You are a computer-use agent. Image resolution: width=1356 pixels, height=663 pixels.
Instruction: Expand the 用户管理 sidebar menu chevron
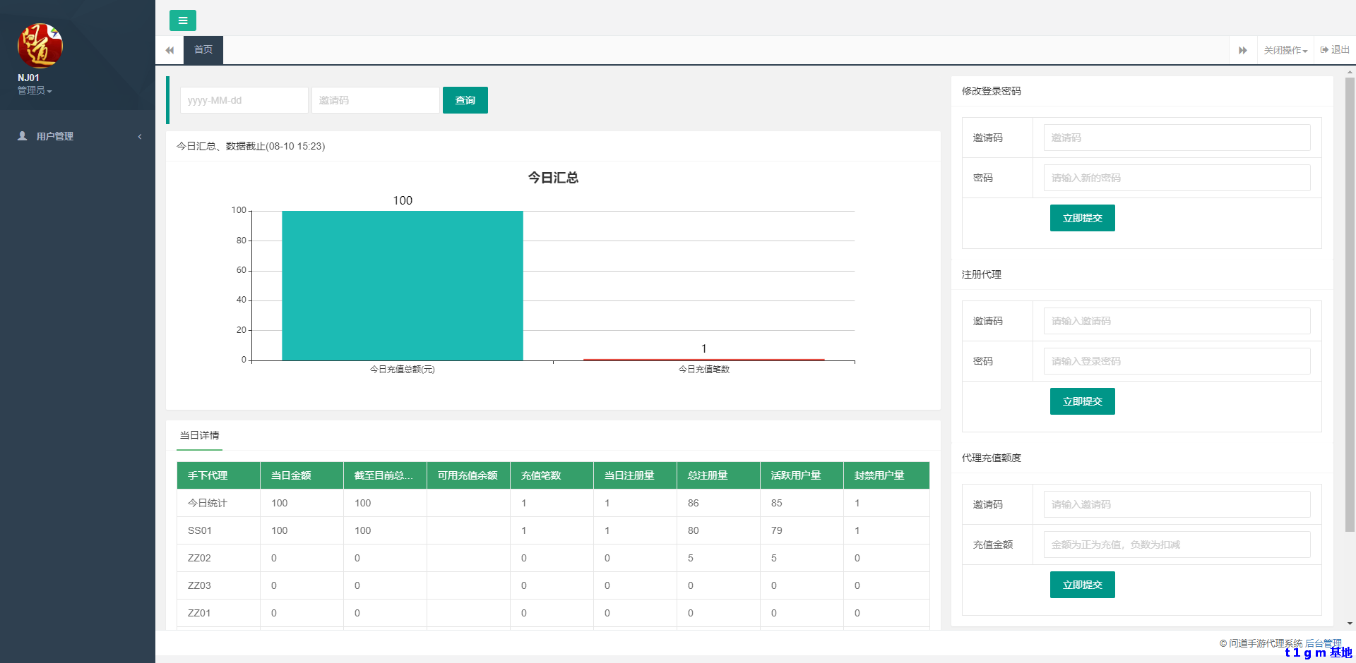click(140, 136)
